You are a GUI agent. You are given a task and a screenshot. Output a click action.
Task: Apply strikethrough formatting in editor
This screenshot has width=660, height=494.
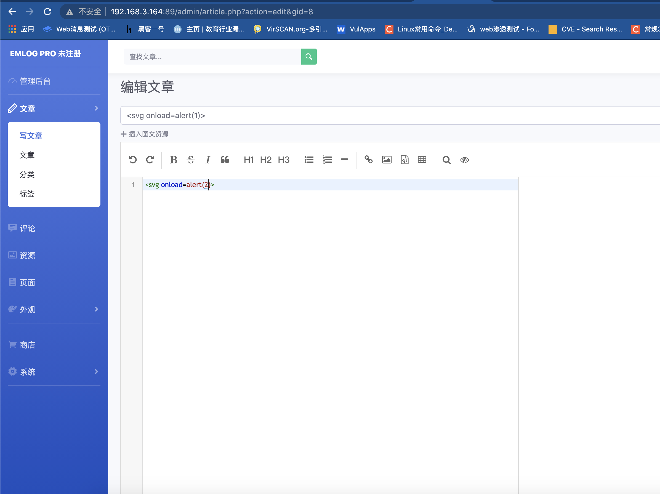click(191, 160)
